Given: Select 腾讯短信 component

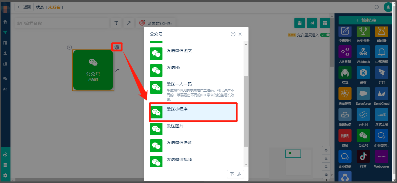Looking at the screenshot, I should click(x=345, y=117).
